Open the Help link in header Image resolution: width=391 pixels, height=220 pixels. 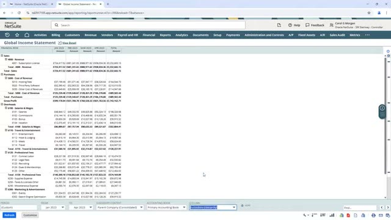pos(294,25)
